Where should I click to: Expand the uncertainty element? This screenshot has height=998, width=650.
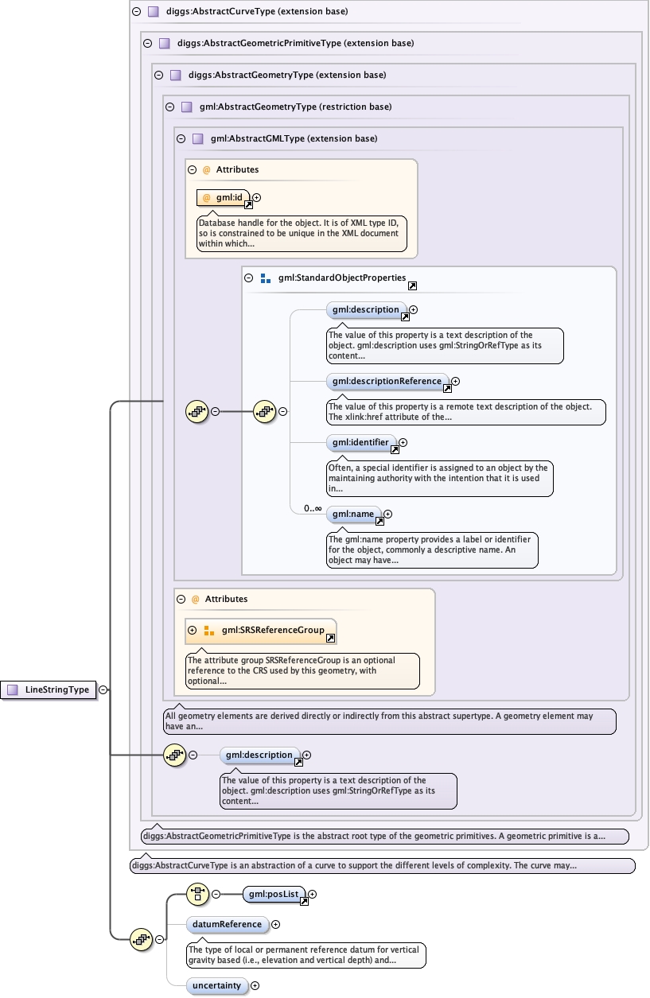coord(255,985)
